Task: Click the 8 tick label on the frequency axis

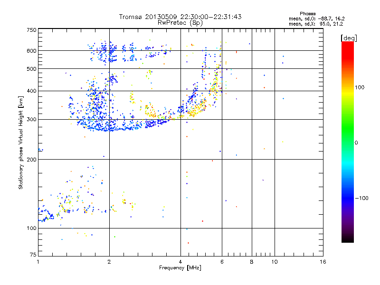Action: [252, 262]
